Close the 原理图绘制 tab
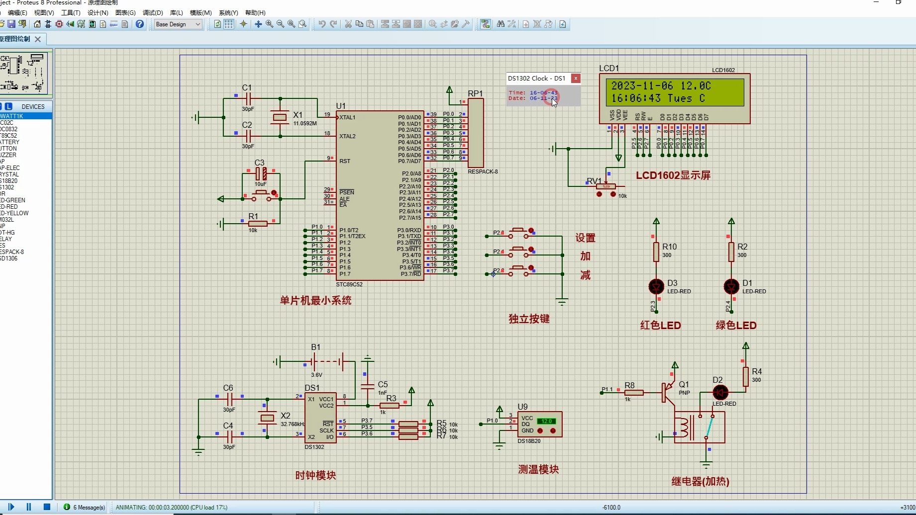The height and width of the screenshot is (515, 916). 38,39
